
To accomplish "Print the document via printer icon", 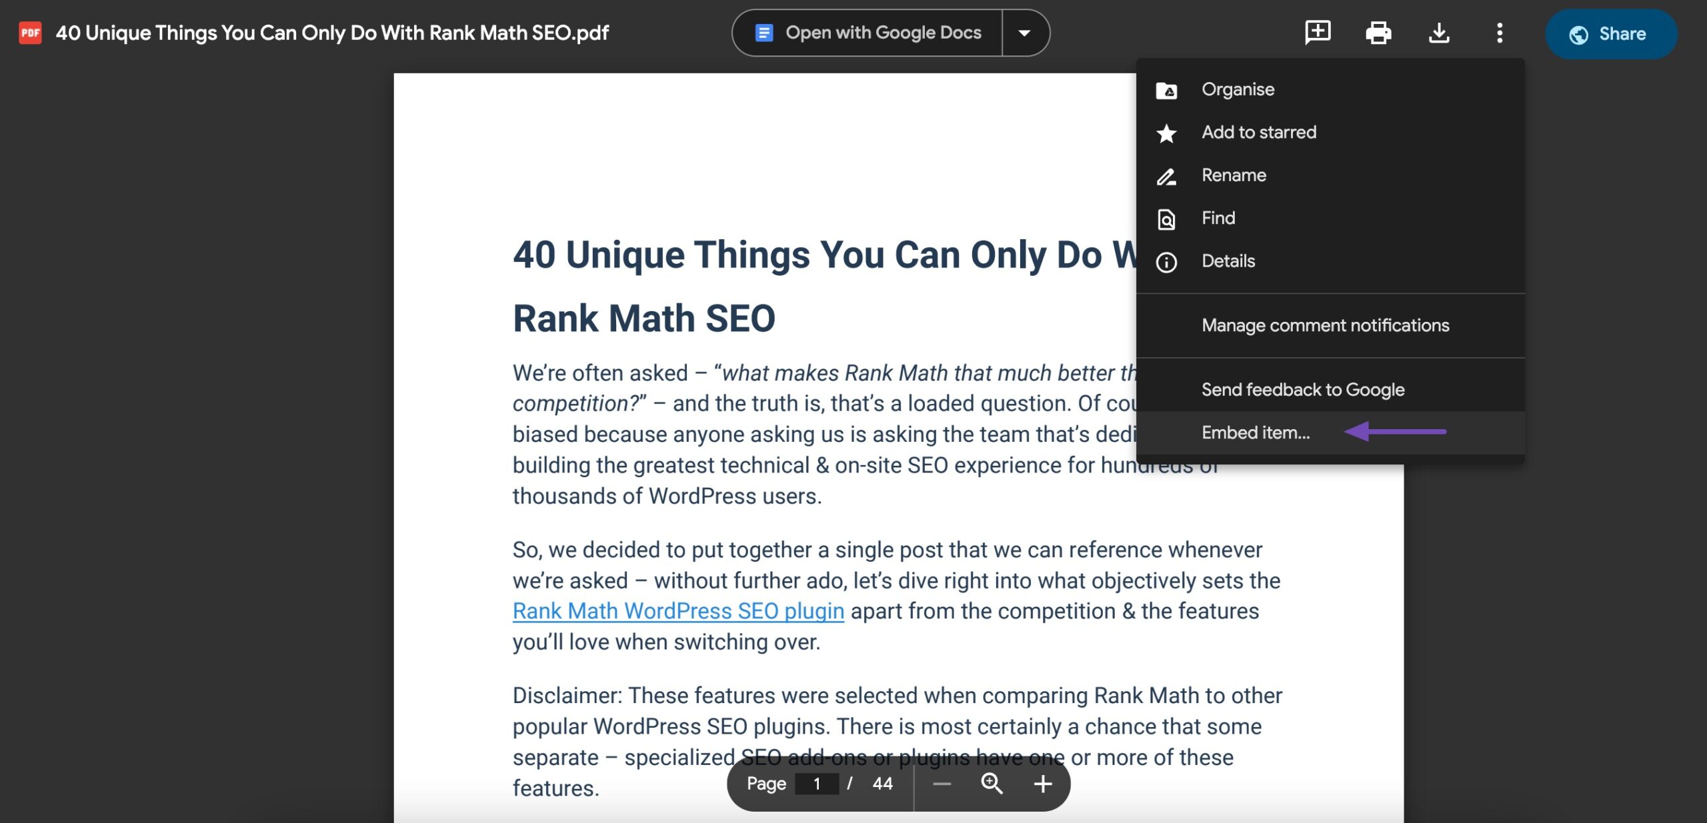I will click(1378, 33).
